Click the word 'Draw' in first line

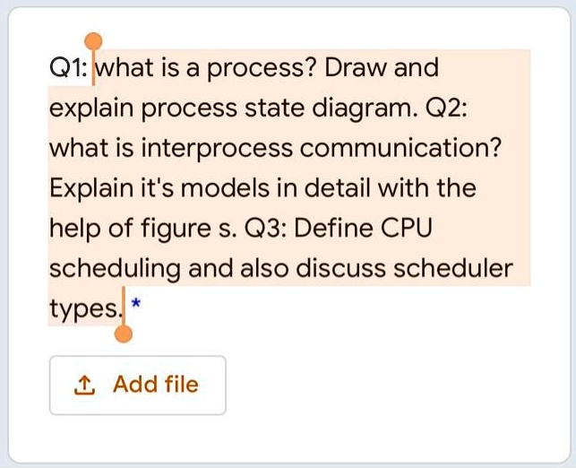[356, 68]
